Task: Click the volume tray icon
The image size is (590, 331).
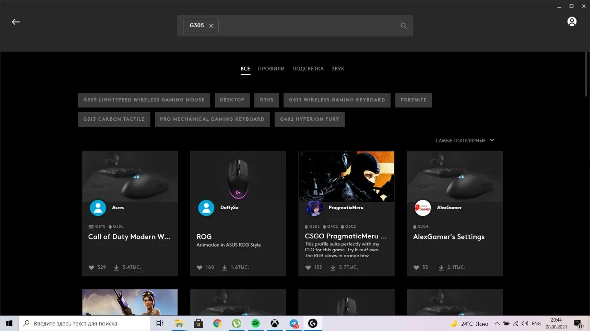Action: [x=525, y=324]
